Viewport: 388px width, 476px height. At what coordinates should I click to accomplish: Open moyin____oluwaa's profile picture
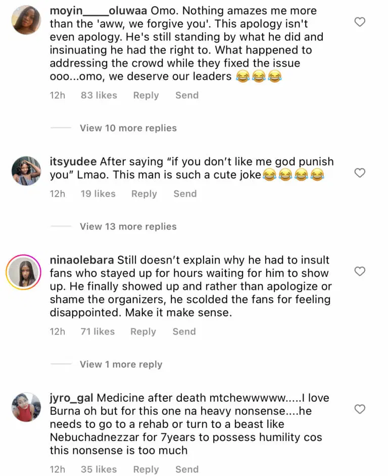click(26, 20)
